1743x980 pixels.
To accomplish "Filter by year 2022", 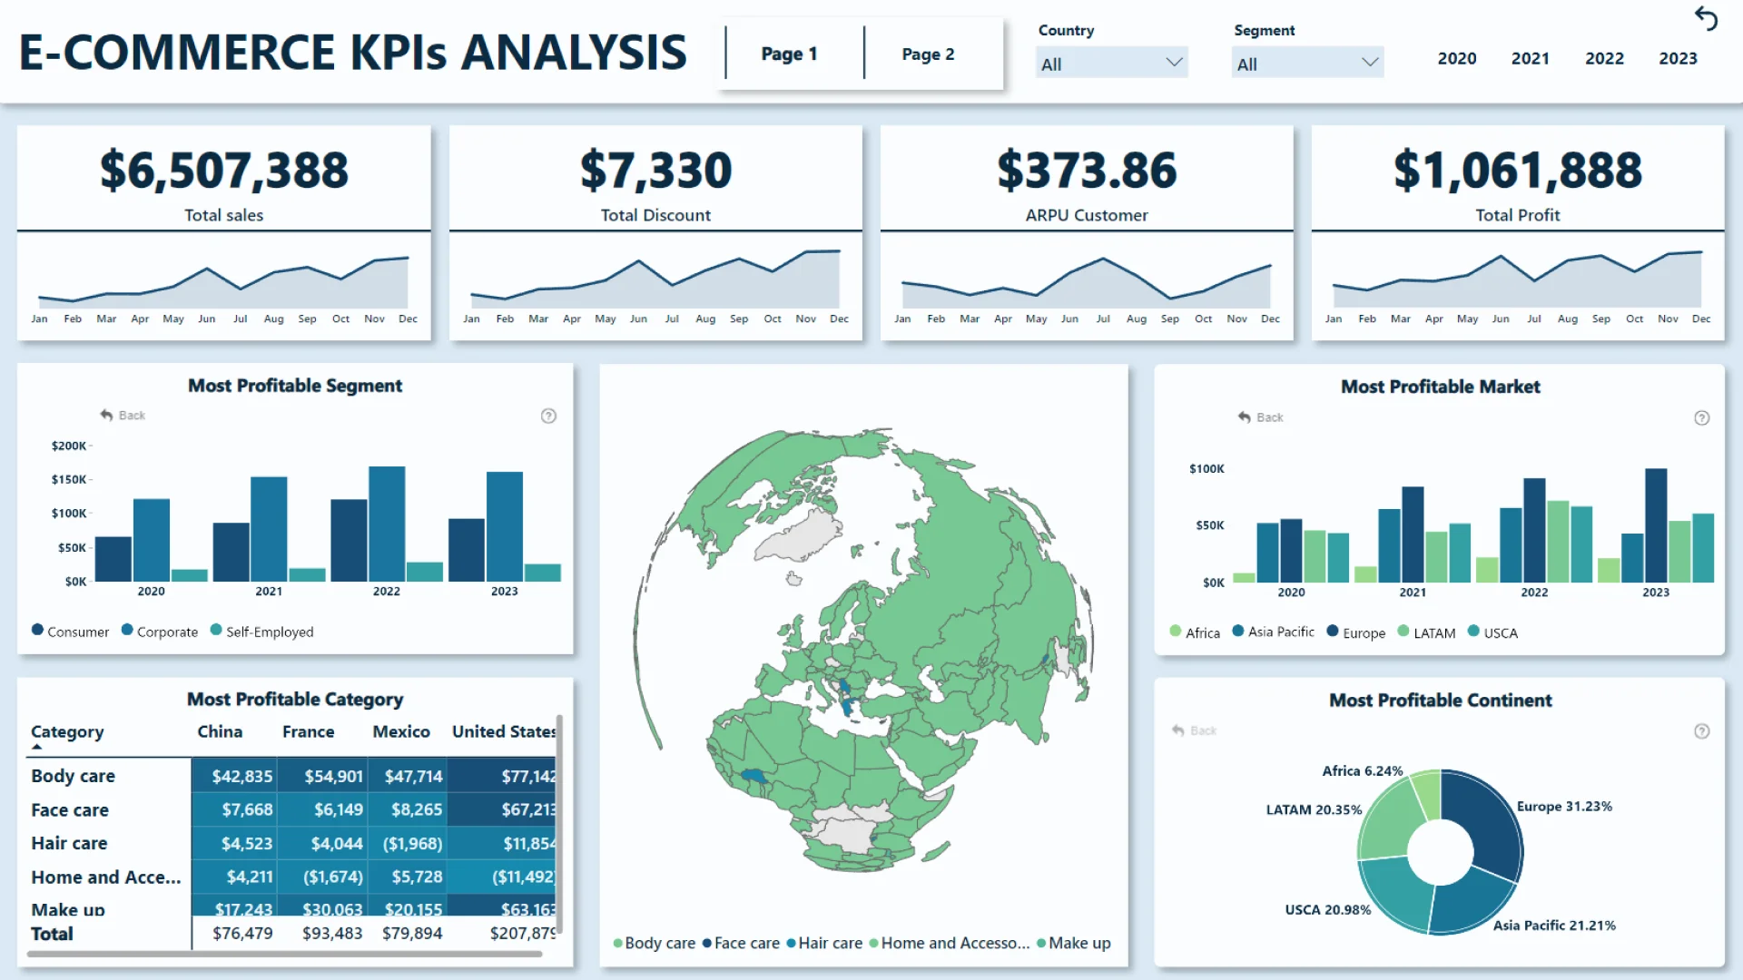I will [1604, 58].
